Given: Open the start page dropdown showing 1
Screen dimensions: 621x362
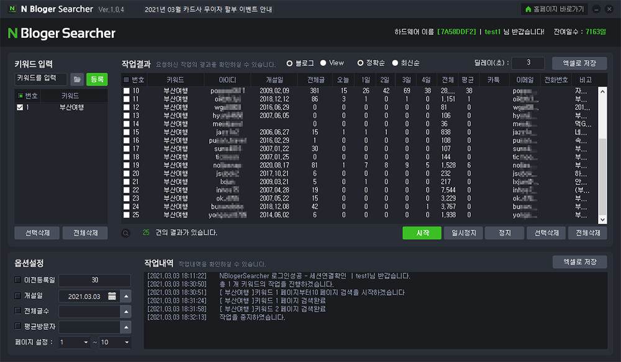Looking at the screenshot, I should point(74,342).
